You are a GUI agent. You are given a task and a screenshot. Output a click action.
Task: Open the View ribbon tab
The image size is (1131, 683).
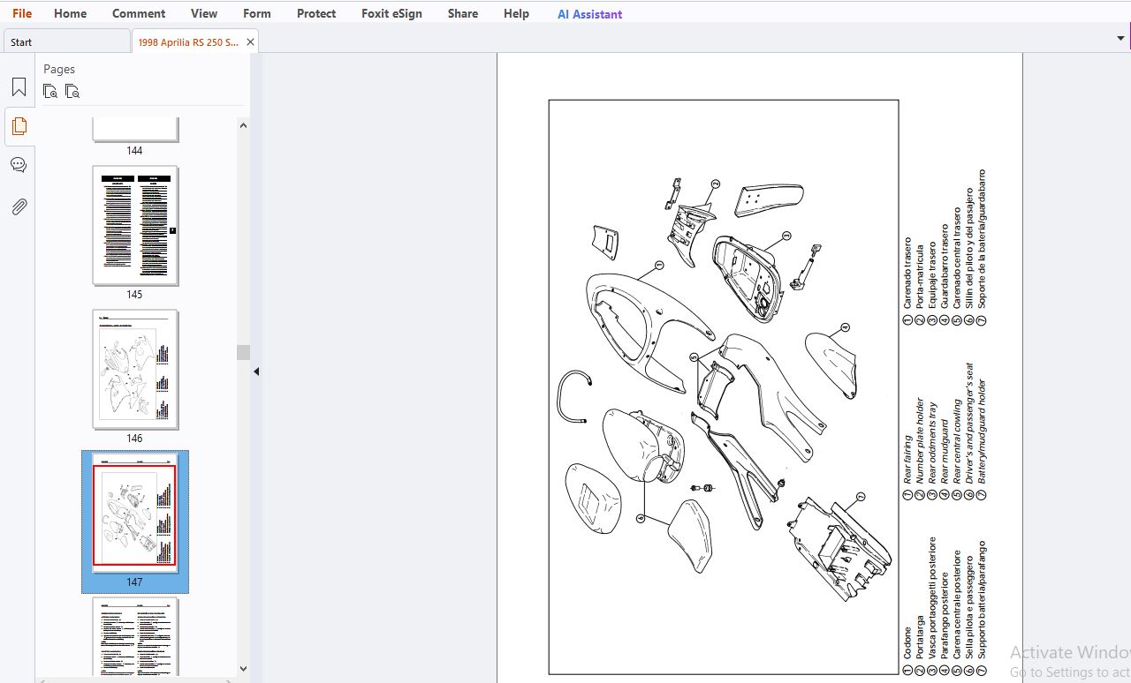click(x=204, y=13)
